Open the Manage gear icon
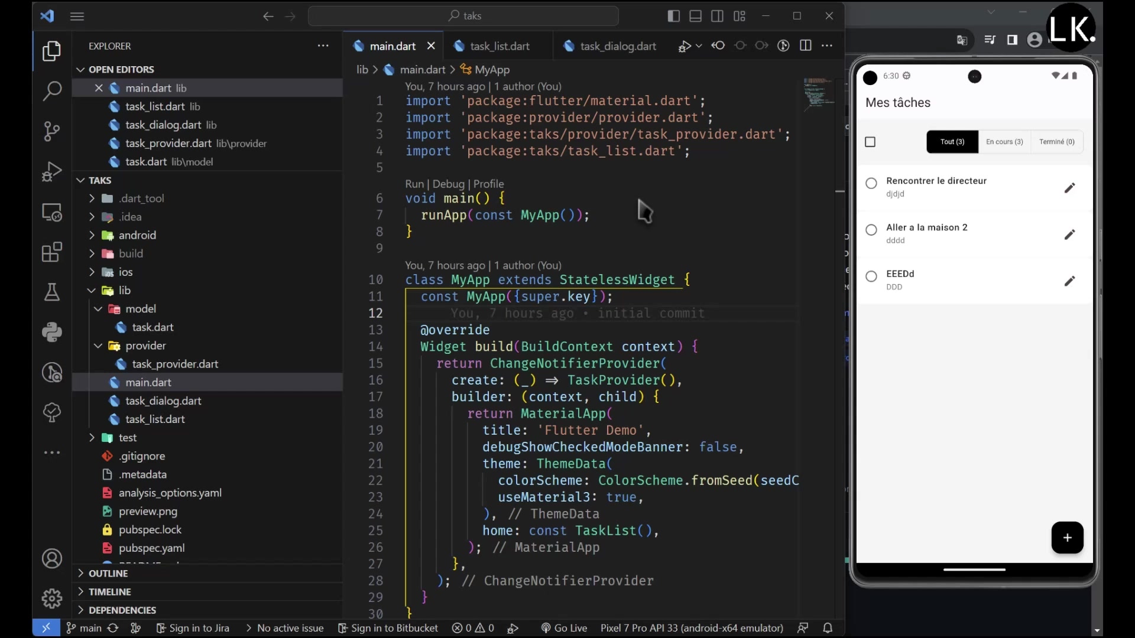 [52, 598]
